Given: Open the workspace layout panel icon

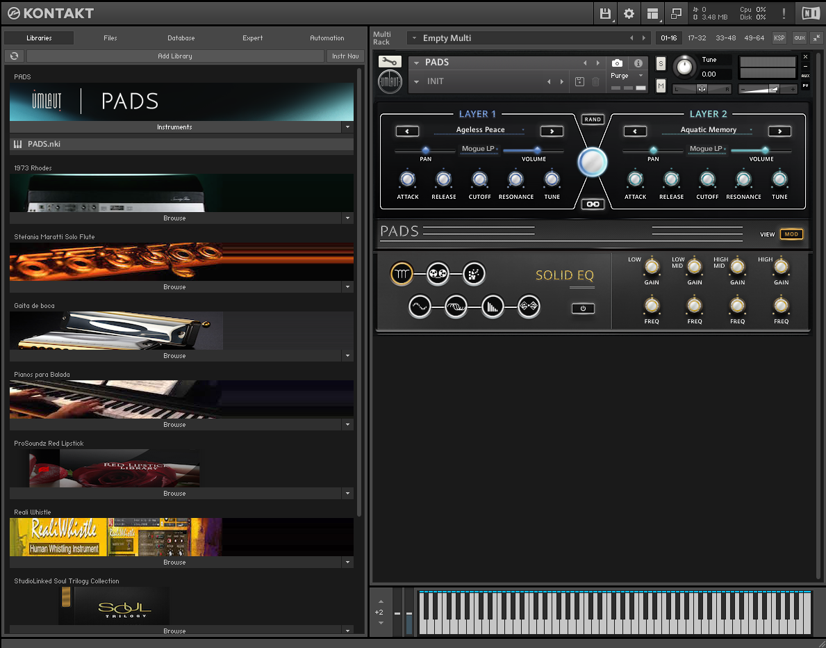Looking at the screenshot, I should [653, 13].
